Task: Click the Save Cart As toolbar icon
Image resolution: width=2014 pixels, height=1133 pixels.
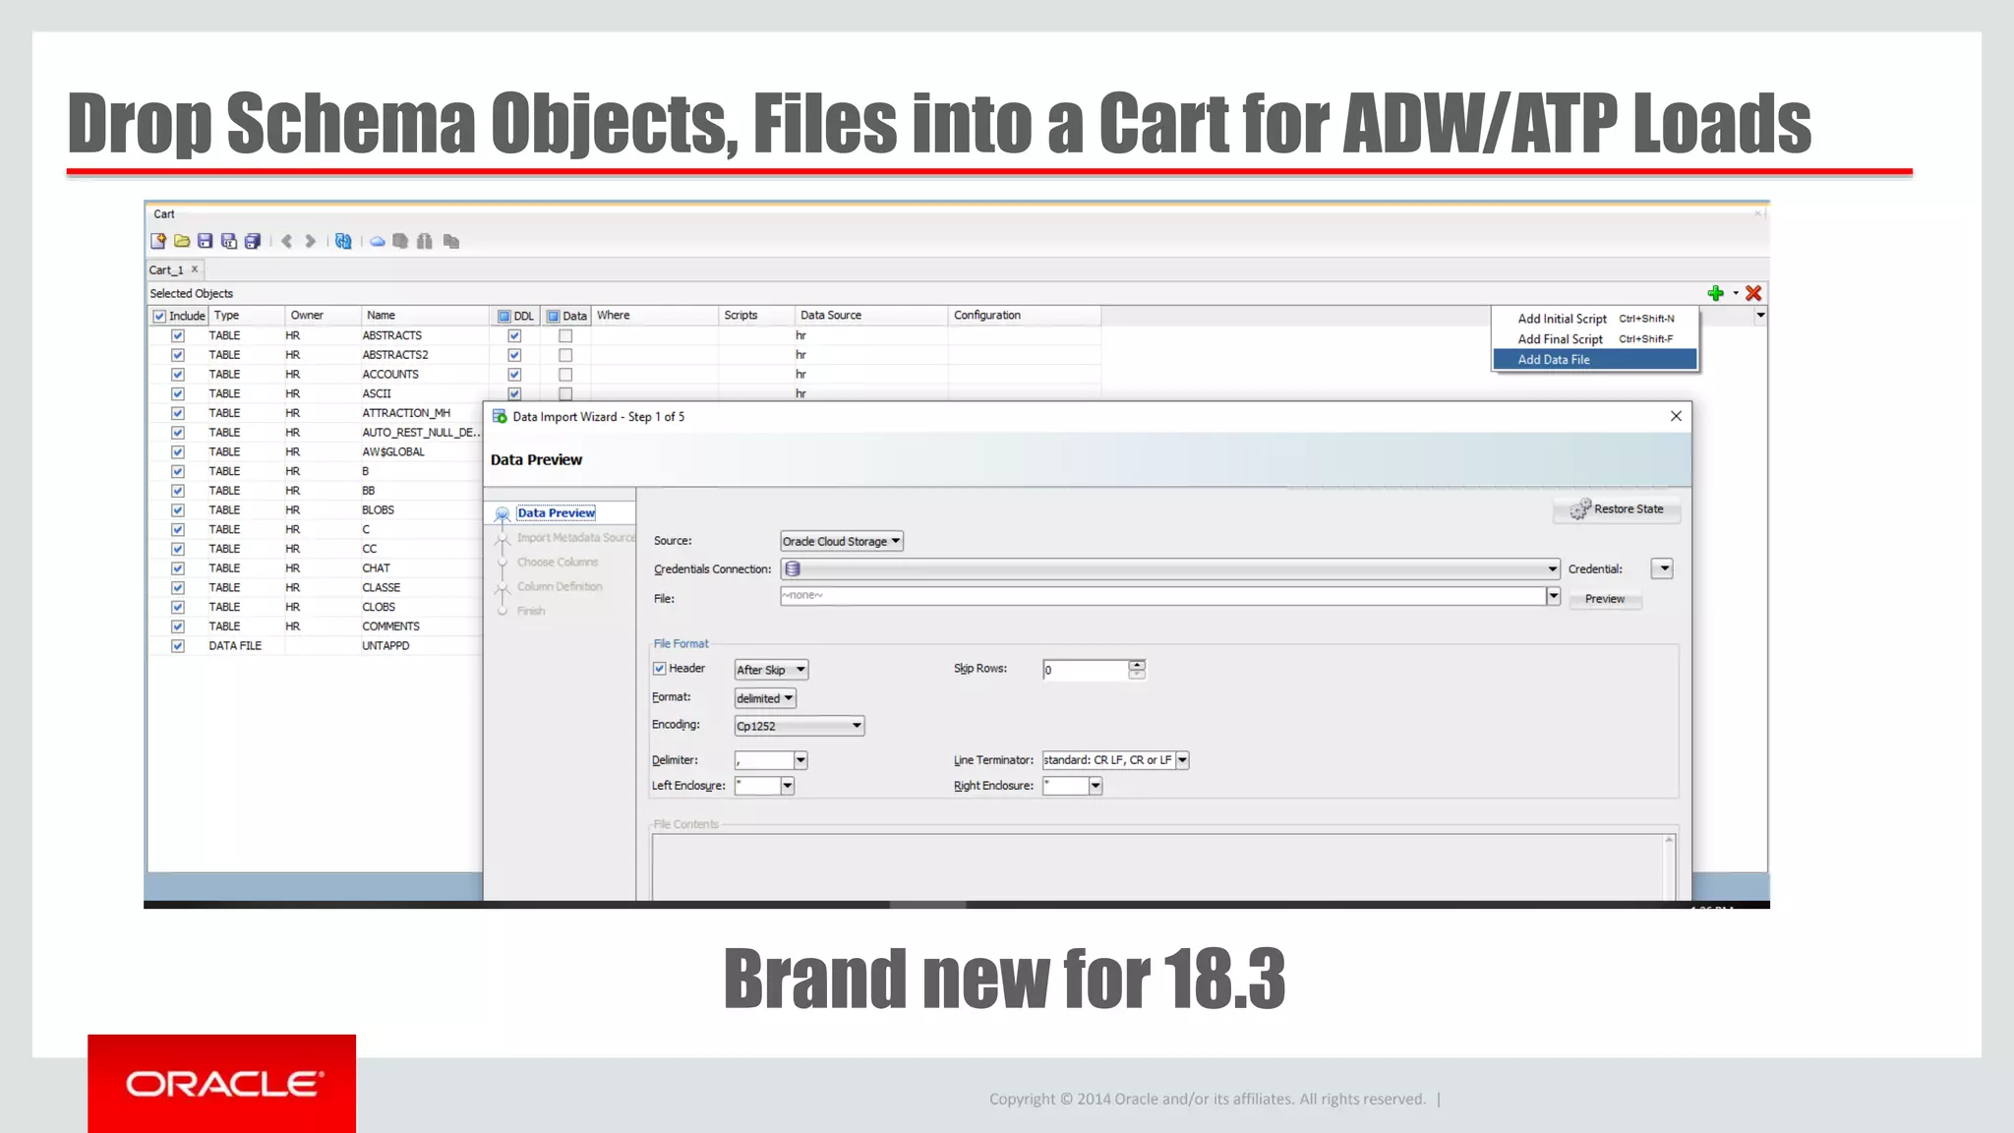Action: [x=229, y=241]
